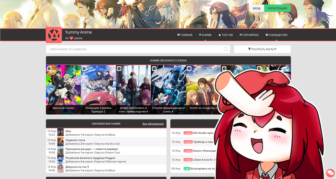336x179 pixels.
Task: Open СЛУЧАЙНОЕ random anime item
Action: [249, 35]
